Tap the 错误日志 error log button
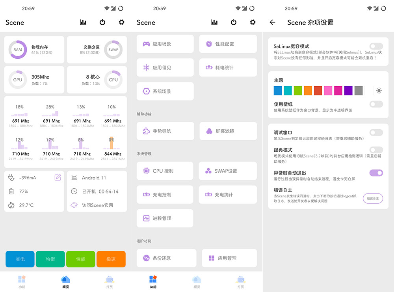Image resolution: width=394 pixels, height=292 pixels. click(373, 199)
